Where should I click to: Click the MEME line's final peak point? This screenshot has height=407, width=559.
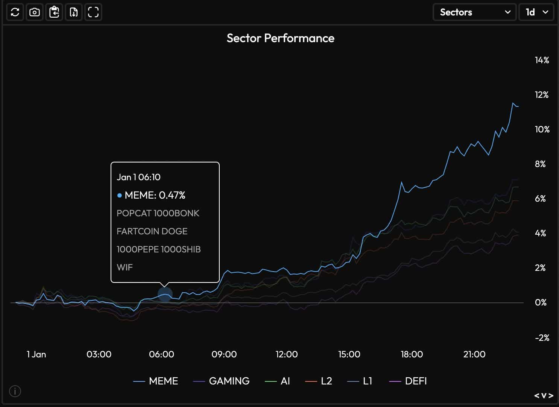point(513,103)
